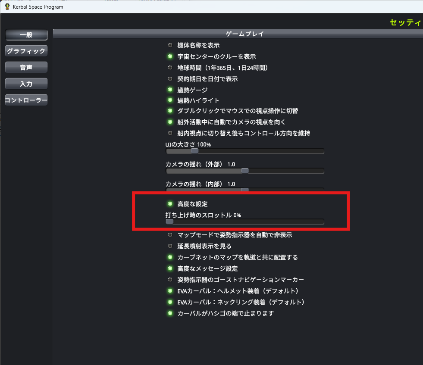Image resolution: width=423 pixels, height=365 pixels.
Task: Toggle EVAカーバル：ヘルメット装着 option
Action: click(x=170, y=291)
